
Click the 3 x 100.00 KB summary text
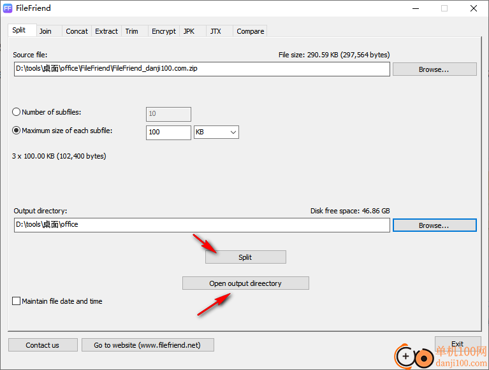(x=59, y=156)
